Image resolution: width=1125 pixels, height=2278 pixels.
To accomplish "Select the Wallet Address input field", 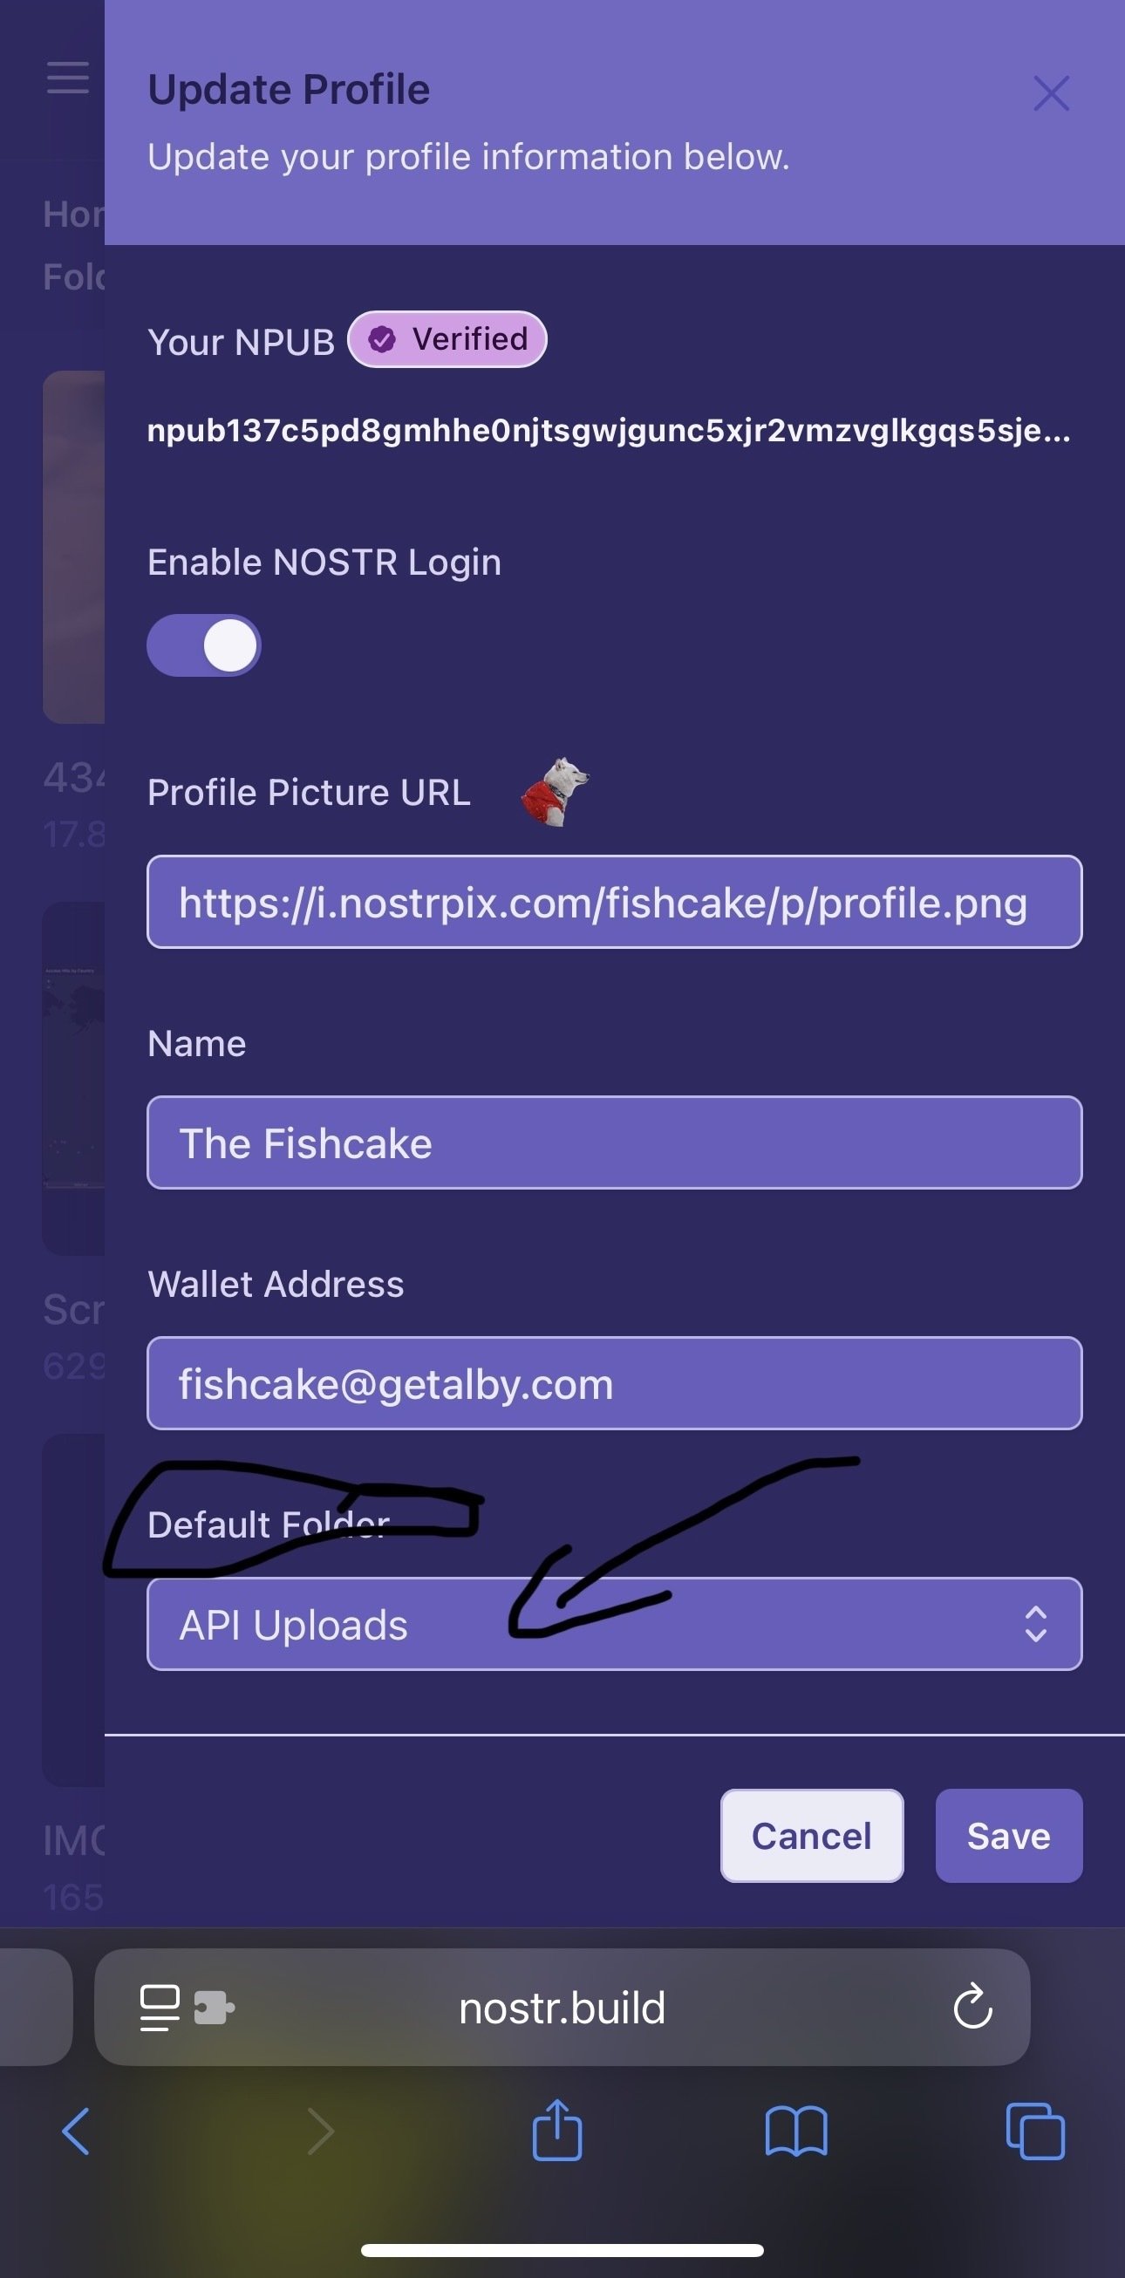I will [615, 1383].
